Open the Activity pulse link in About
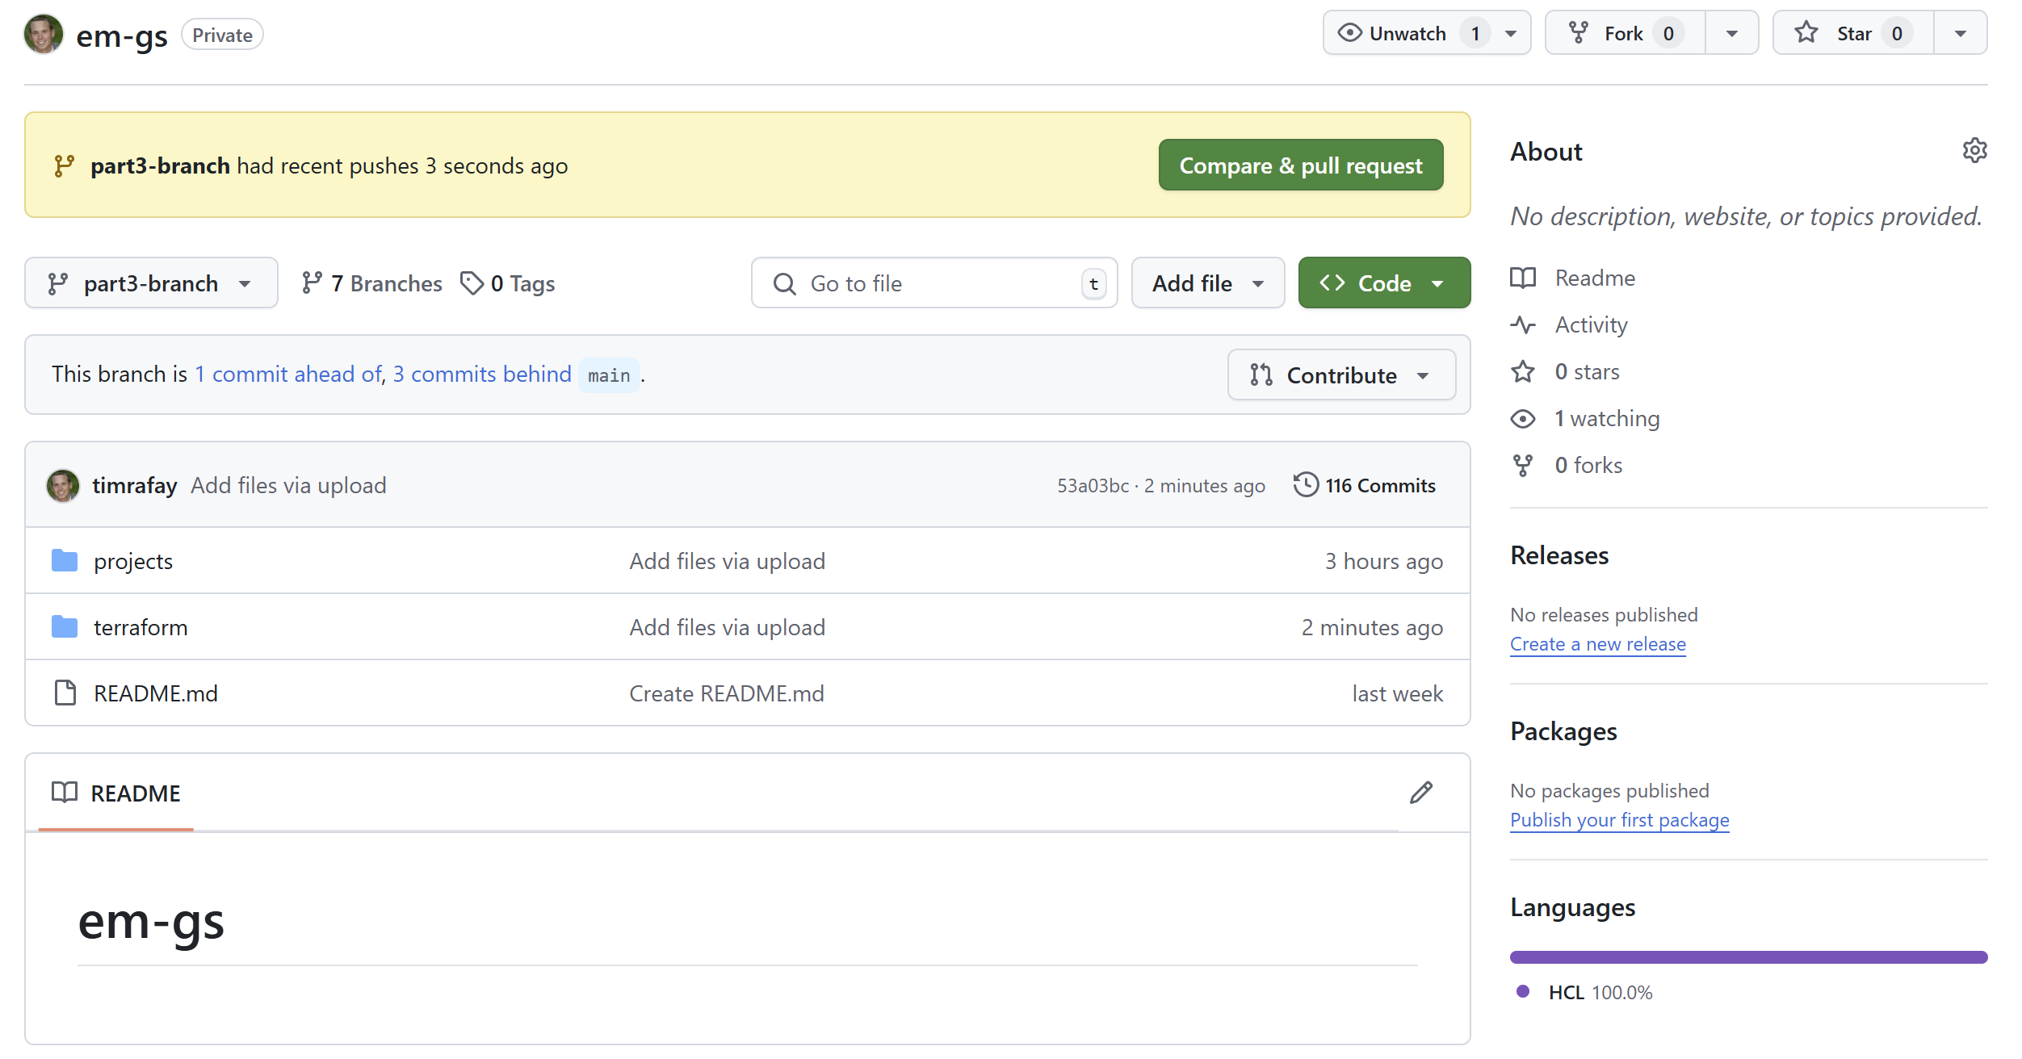The height and width of the screenshot is (1059, 2022). (x=1590, y=324)
